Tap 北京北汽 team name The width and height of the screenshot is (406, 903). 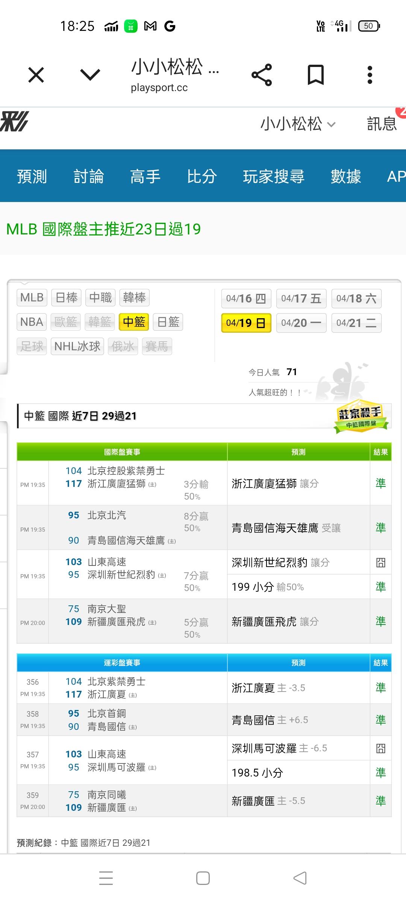tap(107, 515)
